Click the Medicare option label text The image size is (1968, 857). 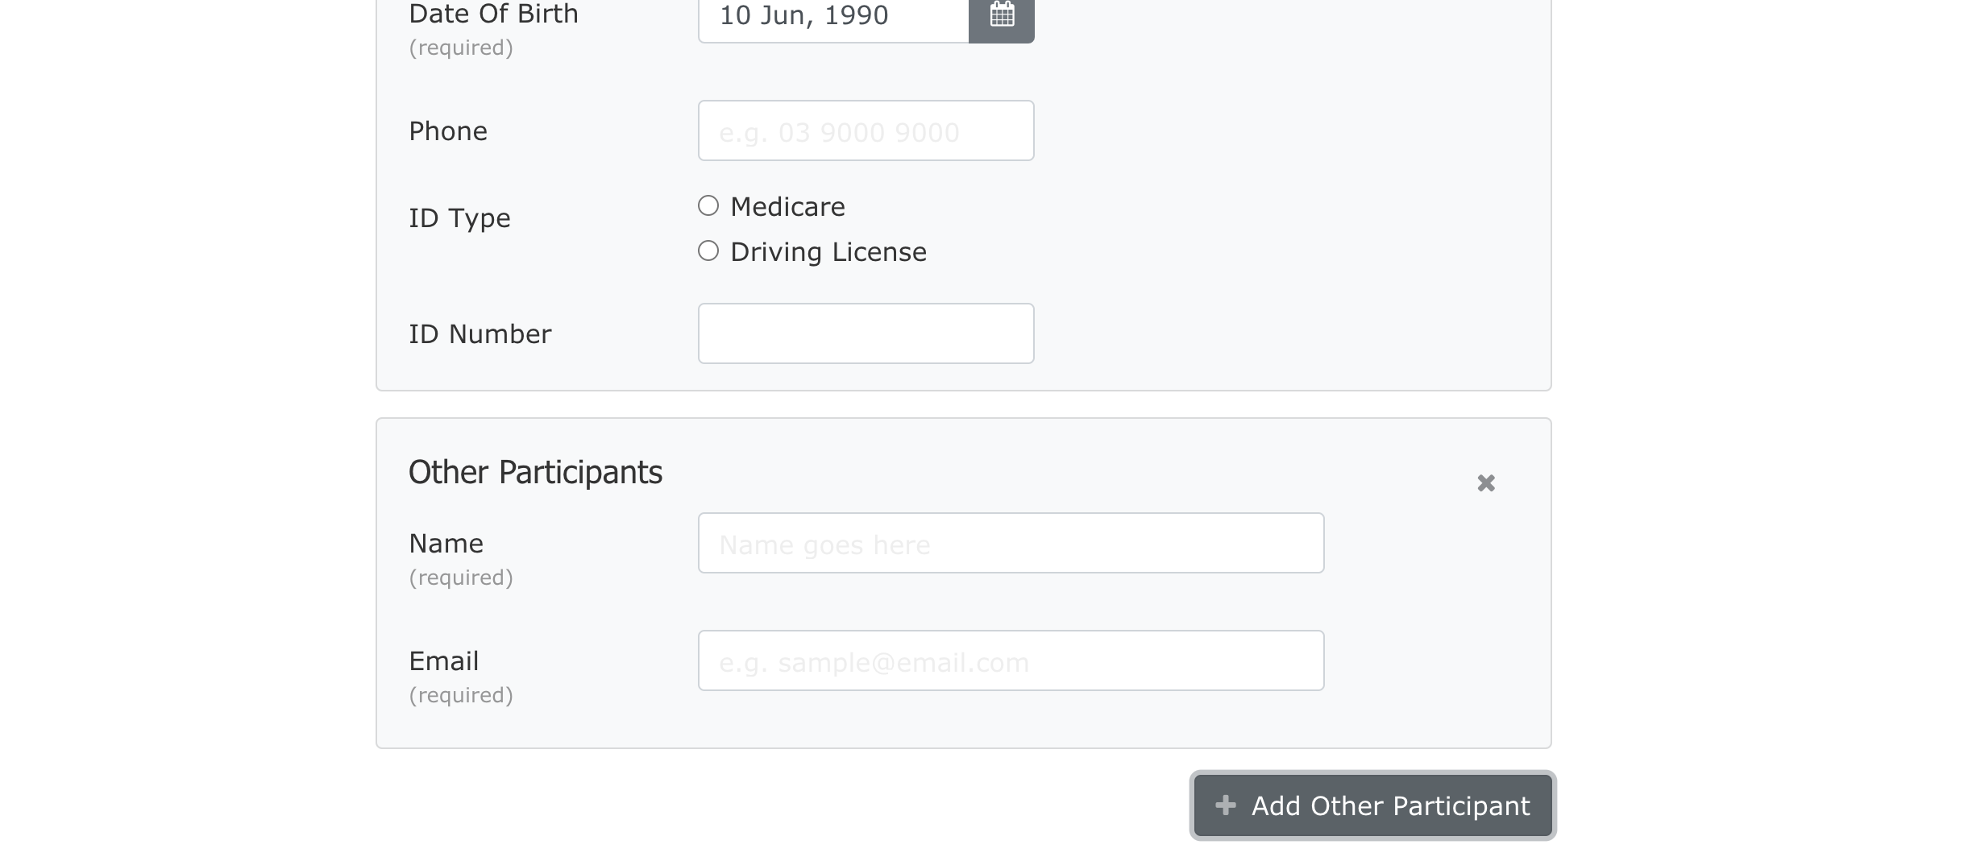(787, 207)
